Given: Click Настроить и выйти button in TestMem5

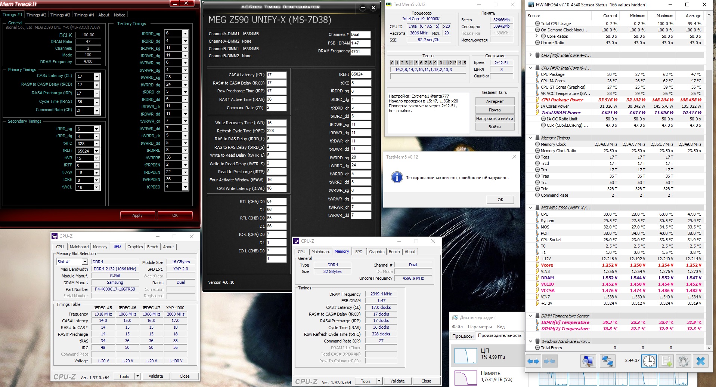Looking at the screenshot, I should coord(495,119).
